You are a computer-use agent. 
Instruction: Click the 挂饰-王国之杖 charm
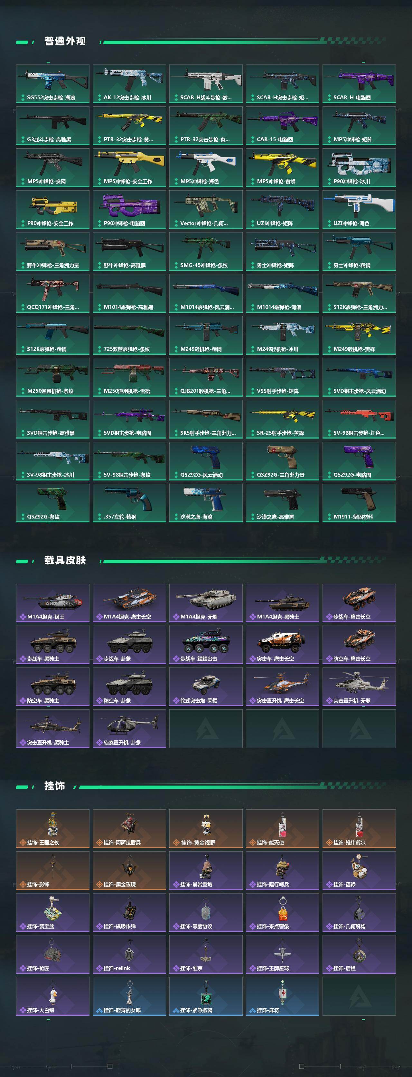(52, 829)
